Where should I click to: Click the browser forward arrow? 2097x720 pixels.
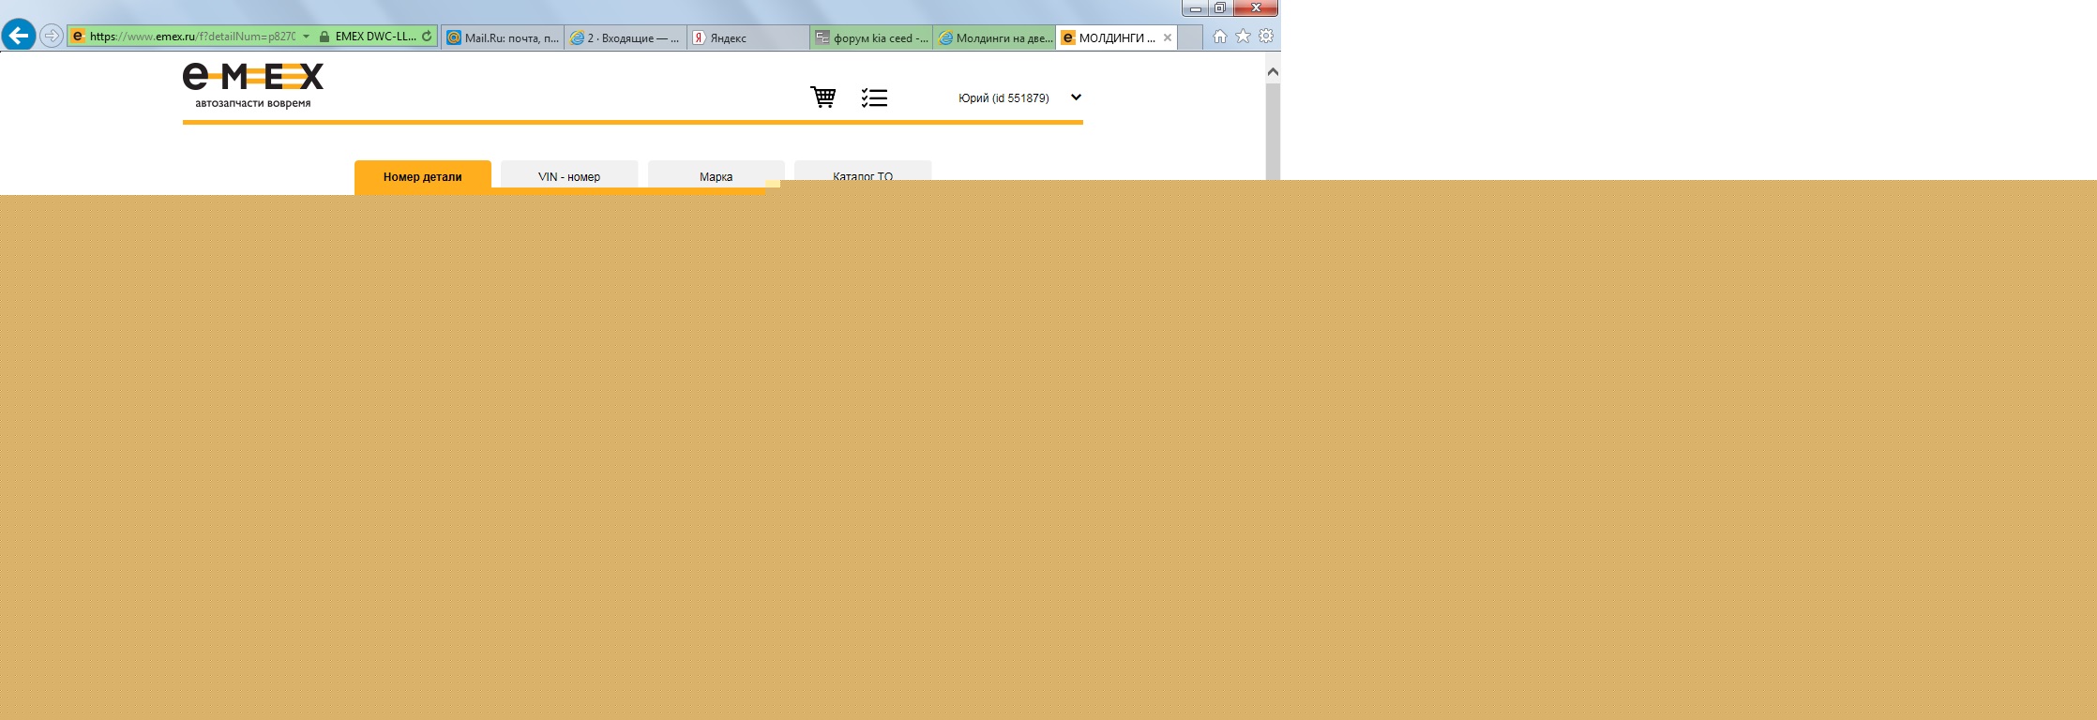pyautogui.click(x=52, y=37)
